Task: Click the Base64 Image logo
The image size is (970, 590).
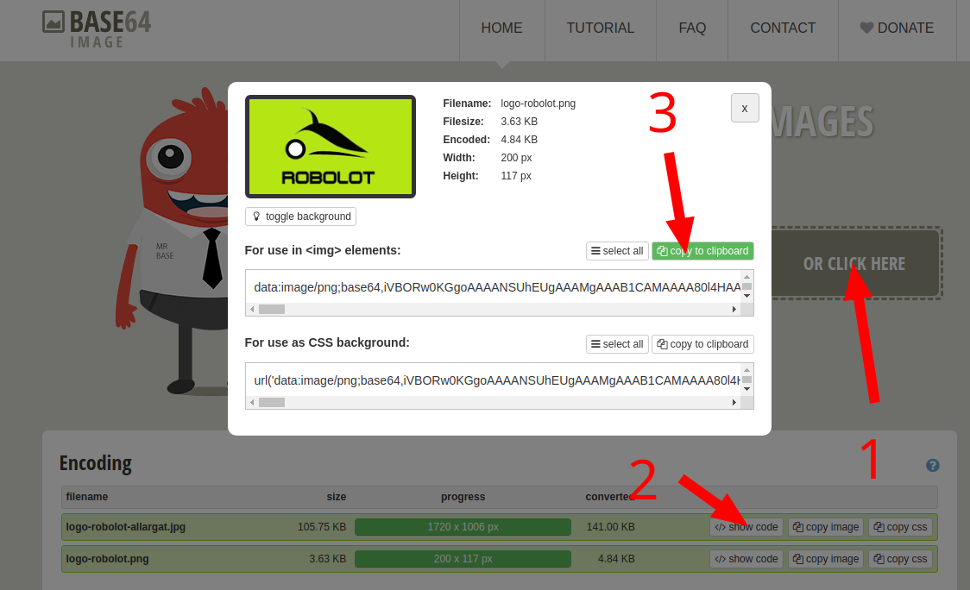Action: (x=95, y=28)
